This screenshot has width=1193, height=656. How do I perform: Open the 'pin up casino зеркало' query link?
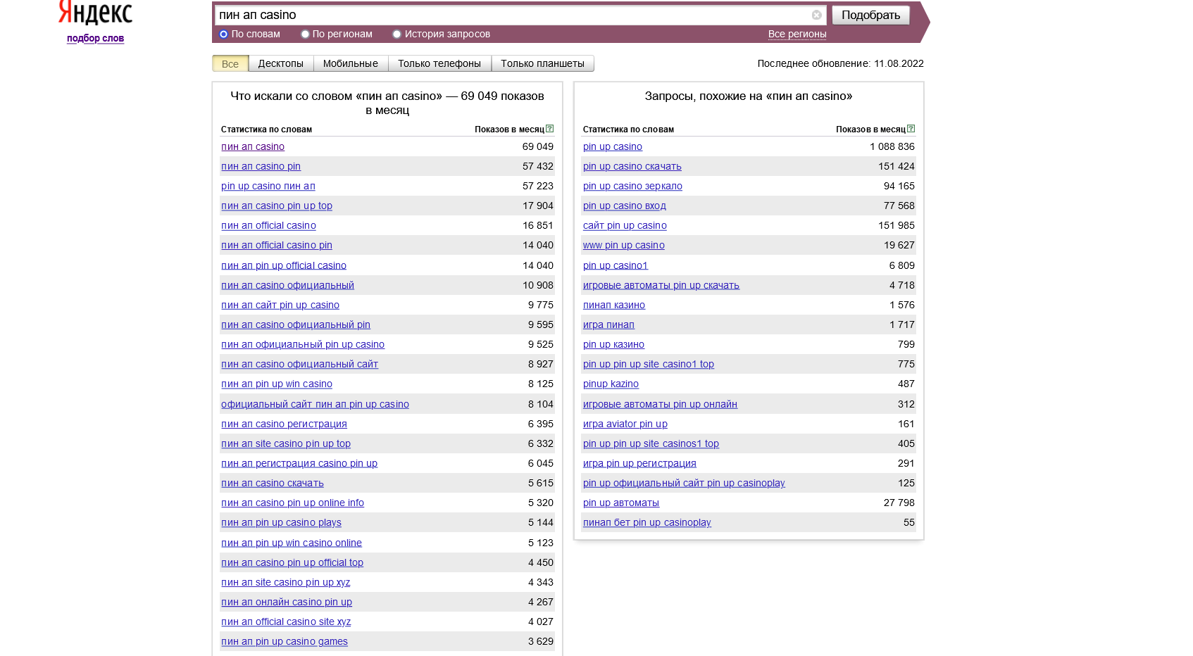(x=632, y=186)
